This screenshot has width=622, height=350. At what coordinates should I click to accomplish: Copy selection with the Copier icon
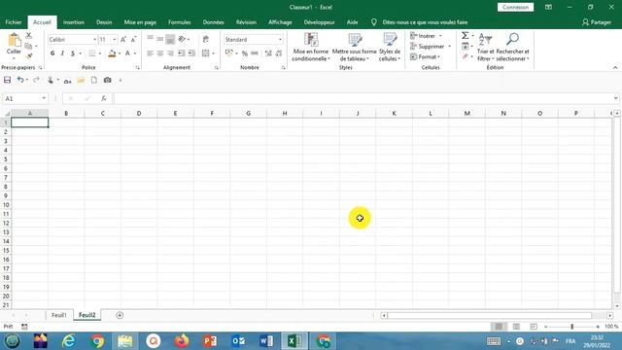click(x=28, y=46)
